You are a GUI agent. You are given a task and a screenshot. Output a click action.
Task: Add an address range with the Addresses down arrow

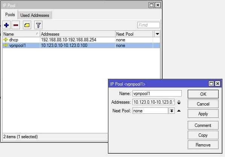click(x=179, y=103)
